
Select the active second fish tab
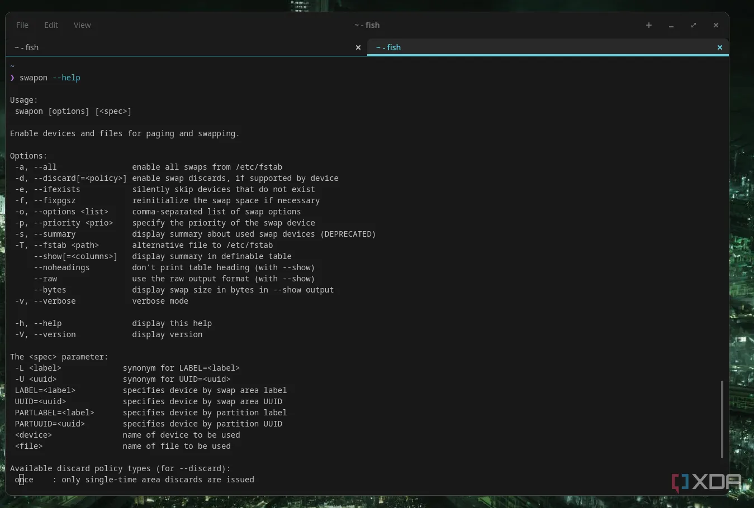pos(548,47)
